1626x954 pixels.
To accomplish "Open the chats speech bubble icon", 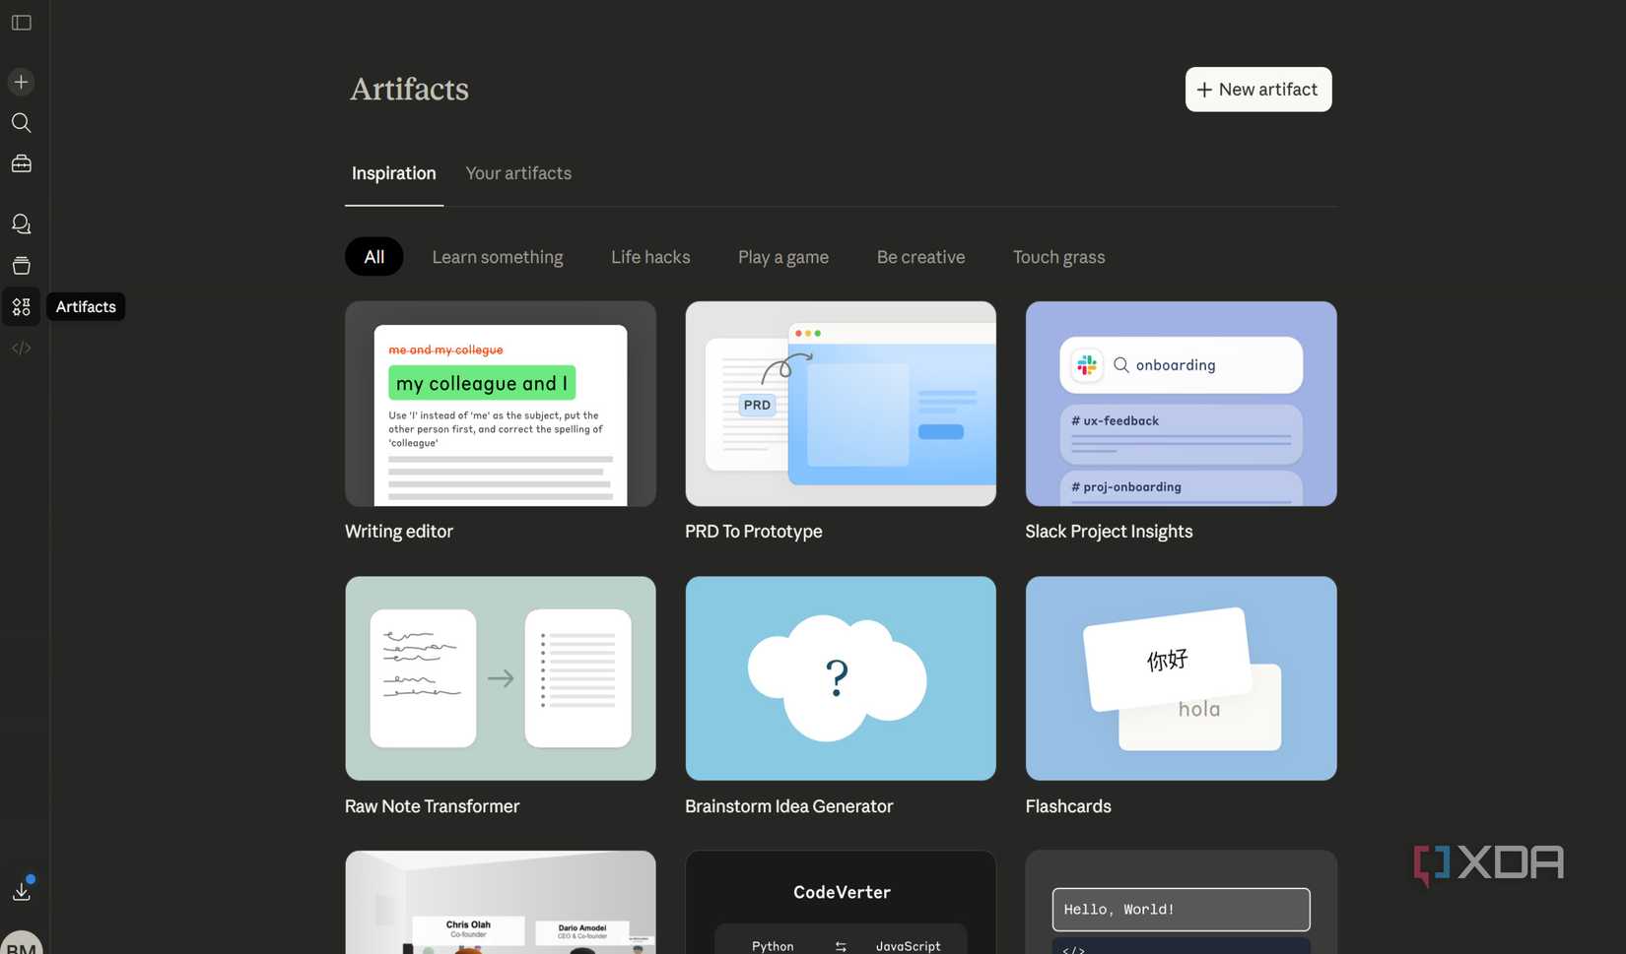I will [21, 224].
